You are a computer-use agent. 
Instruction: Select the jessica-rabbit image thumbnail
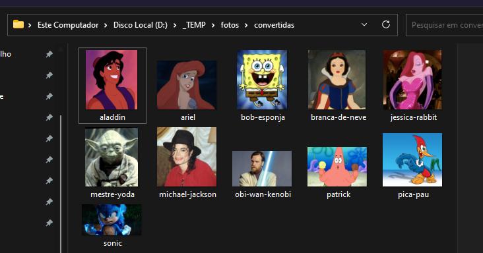tap(412, 80)
